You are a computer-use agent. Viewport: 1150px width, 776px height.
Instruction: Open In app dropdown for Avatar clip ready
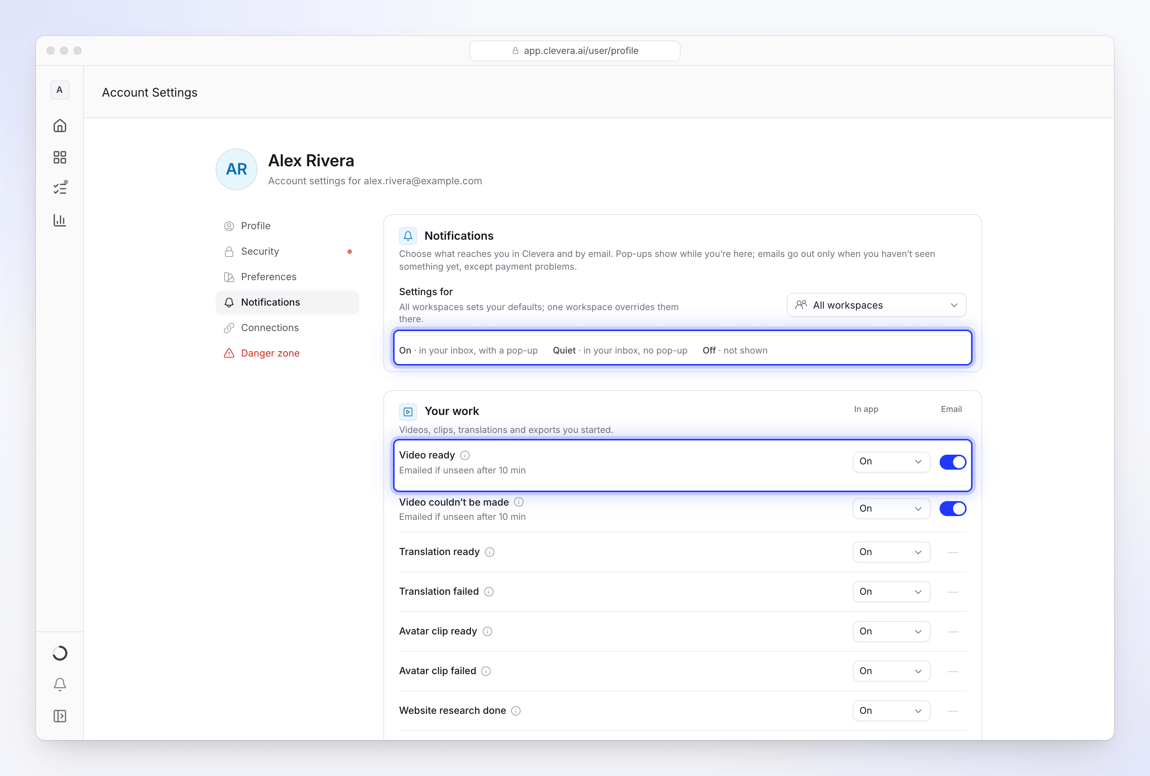tap(891, 631)
